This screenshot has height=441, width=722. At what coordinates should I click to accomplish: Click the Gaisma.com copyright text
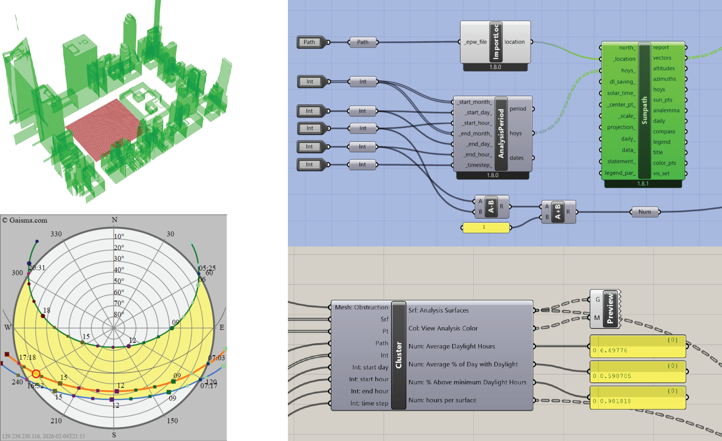(25, 220)
